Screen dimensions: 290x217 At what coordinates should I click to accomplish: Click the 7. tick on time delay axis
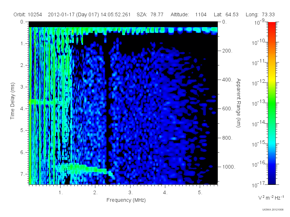22,174
